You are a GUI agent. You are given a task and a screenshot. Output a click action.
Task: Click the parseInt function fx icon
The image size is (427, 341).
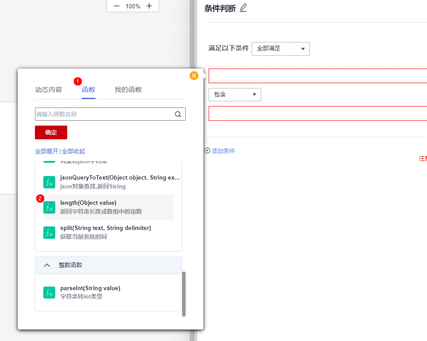[50, 292]
